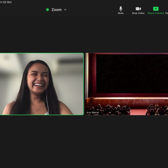Click the stage stairs in theater tile
The image size is (168, 168).
[x=90, y=102]
